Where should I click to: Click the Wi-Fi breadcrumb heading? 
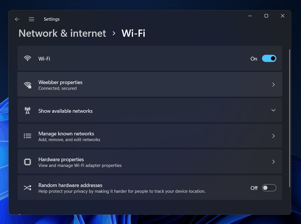[133, 33]
